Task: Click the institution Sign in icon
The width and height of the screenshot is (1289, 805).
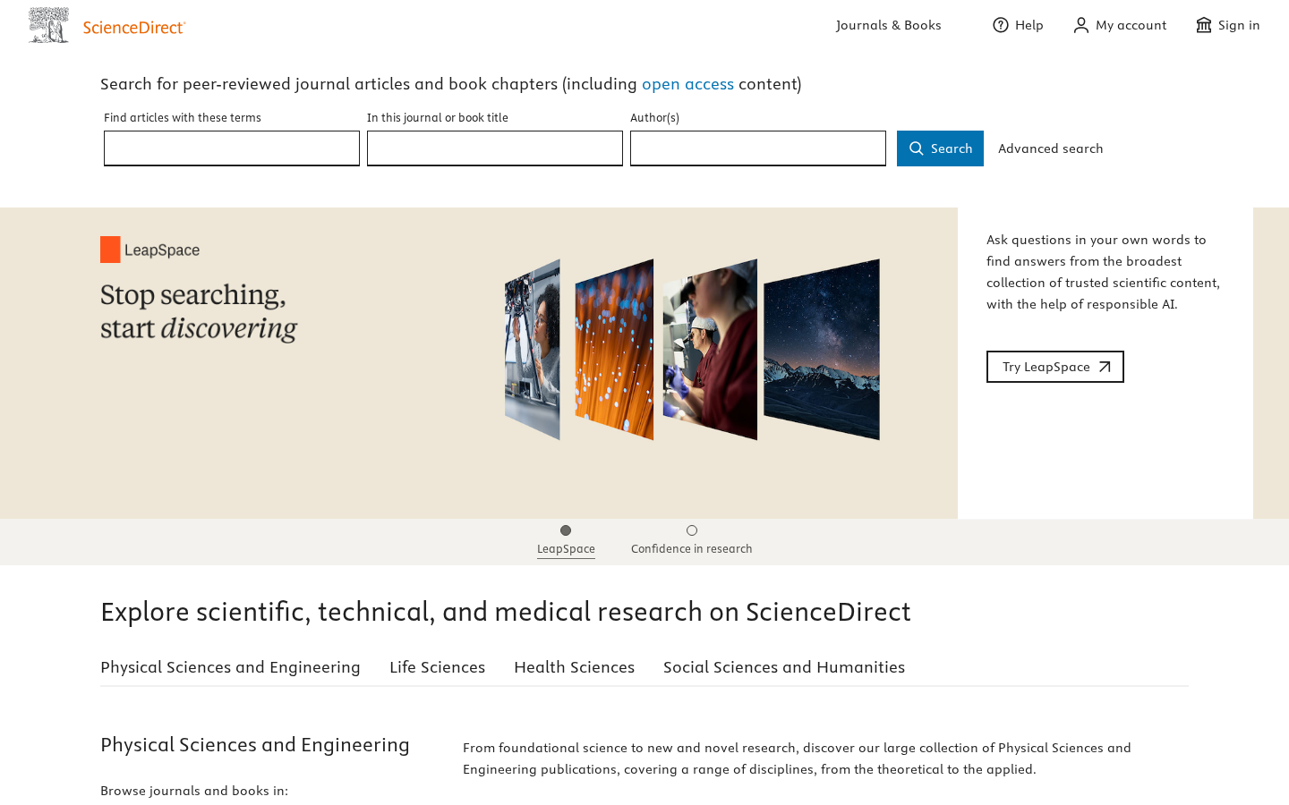Action: [x=1204, y=25]
